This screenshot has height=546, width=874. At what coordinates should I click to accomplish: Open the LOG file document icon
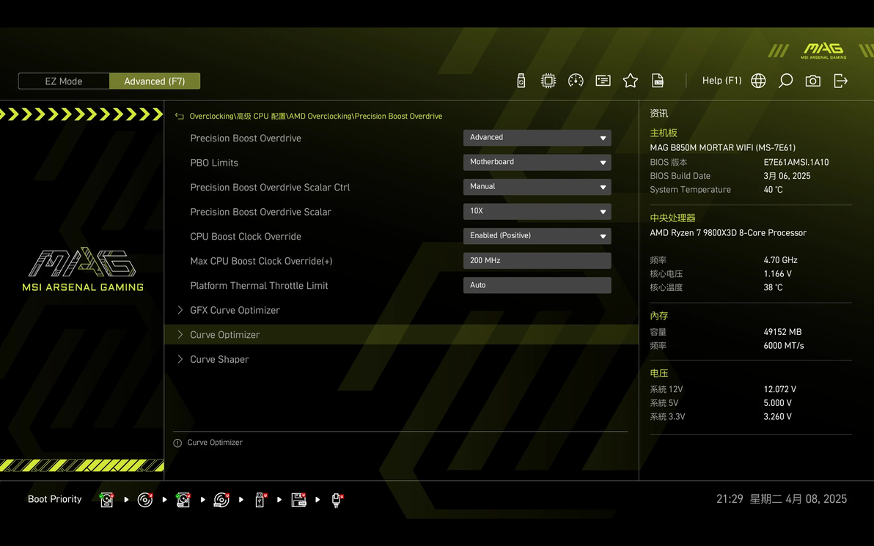[658, 81]
